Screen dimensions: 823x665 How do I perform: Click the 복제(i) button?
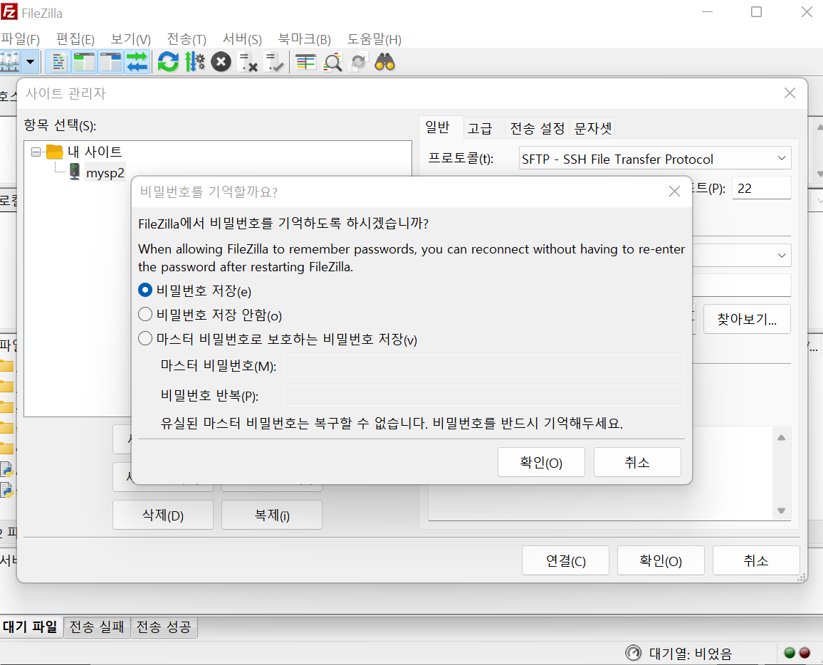pos(272,515)
